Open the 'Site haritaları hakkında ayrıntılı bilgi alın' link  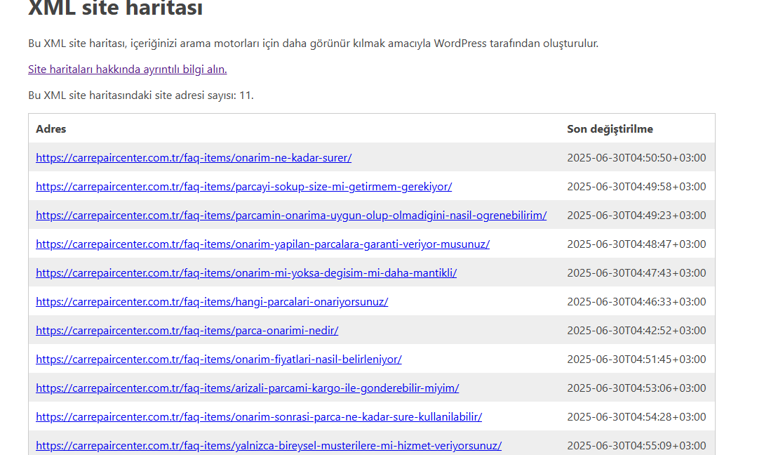[127, 69]
